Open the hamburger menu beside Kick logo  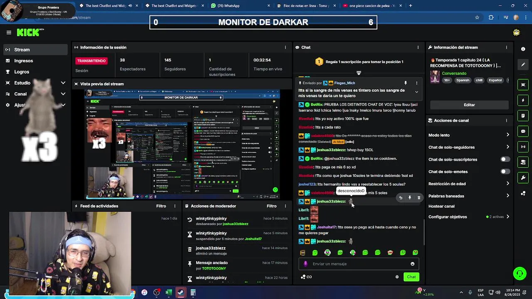point(9,32)
